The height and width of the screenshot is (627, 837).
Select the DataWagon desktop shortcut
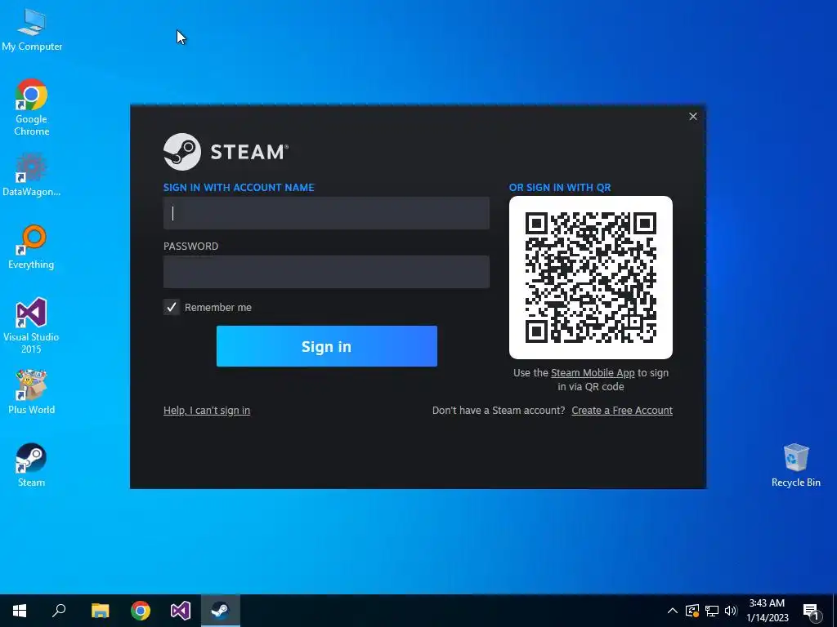(32, 175)
